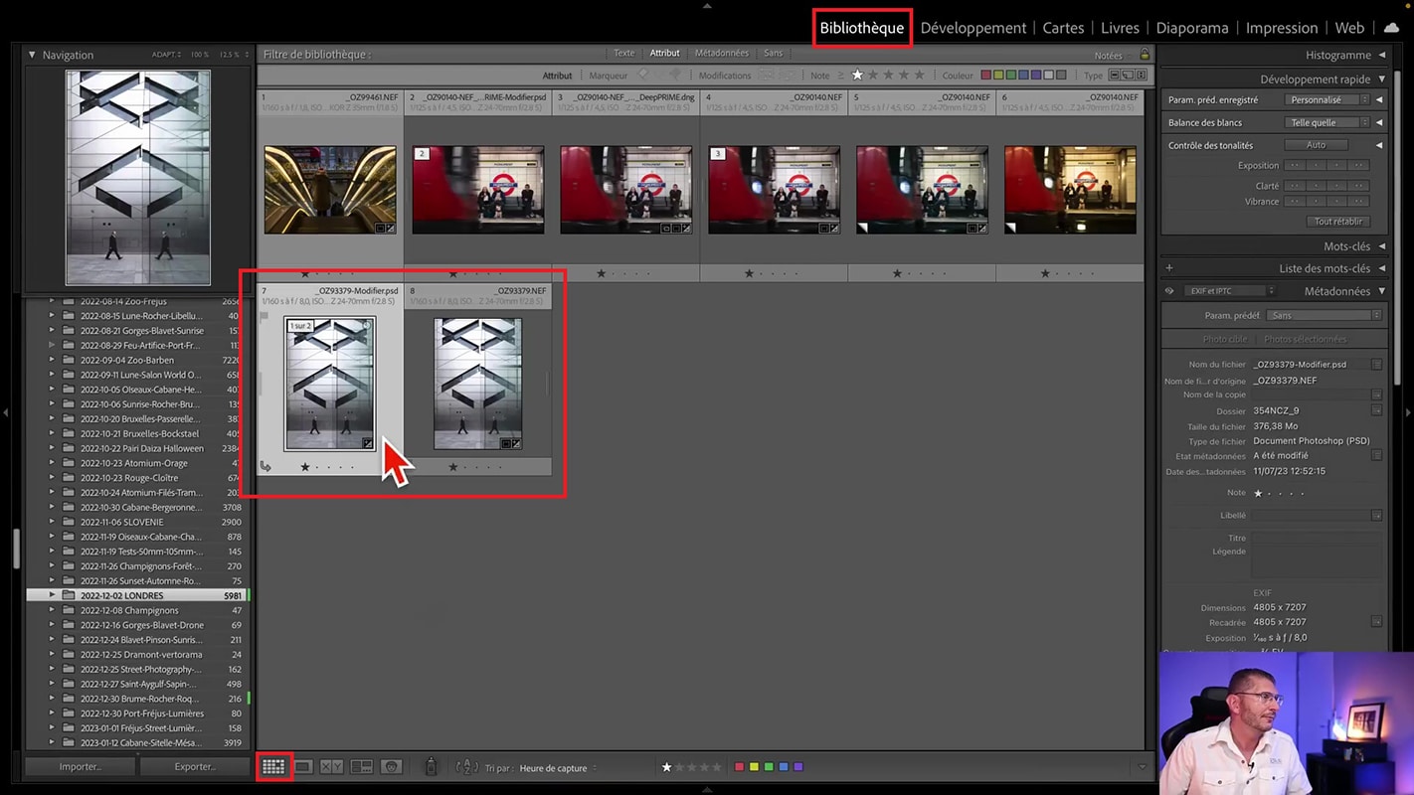Expand the Liste des mots-clés panel
This screenshot has height=795, width=1414.
[x=1381, y=268]
